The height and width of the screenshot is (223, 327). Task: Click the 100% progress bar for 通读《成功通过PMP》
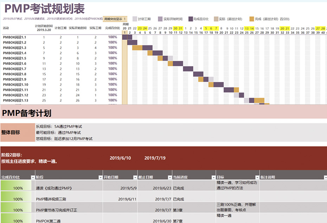(x=18, y=188)
